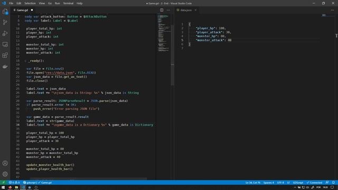Open the notifications bell in the status bar
This screenshot has width=338, height=190.
click(333, 183)
